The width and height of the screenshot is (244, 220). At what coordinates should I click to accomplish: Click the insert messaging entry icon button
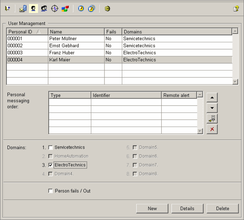[212, 118]
